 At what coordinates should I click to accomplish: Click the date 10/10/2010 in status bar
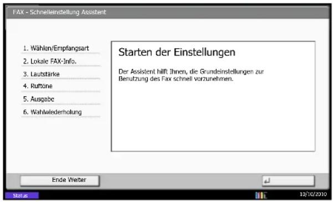pos(313,194)
